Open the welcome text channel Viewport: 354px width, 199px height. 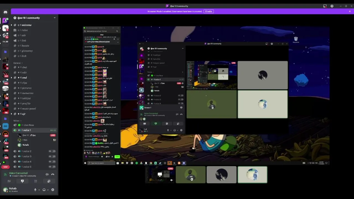[x=35, y=25]
